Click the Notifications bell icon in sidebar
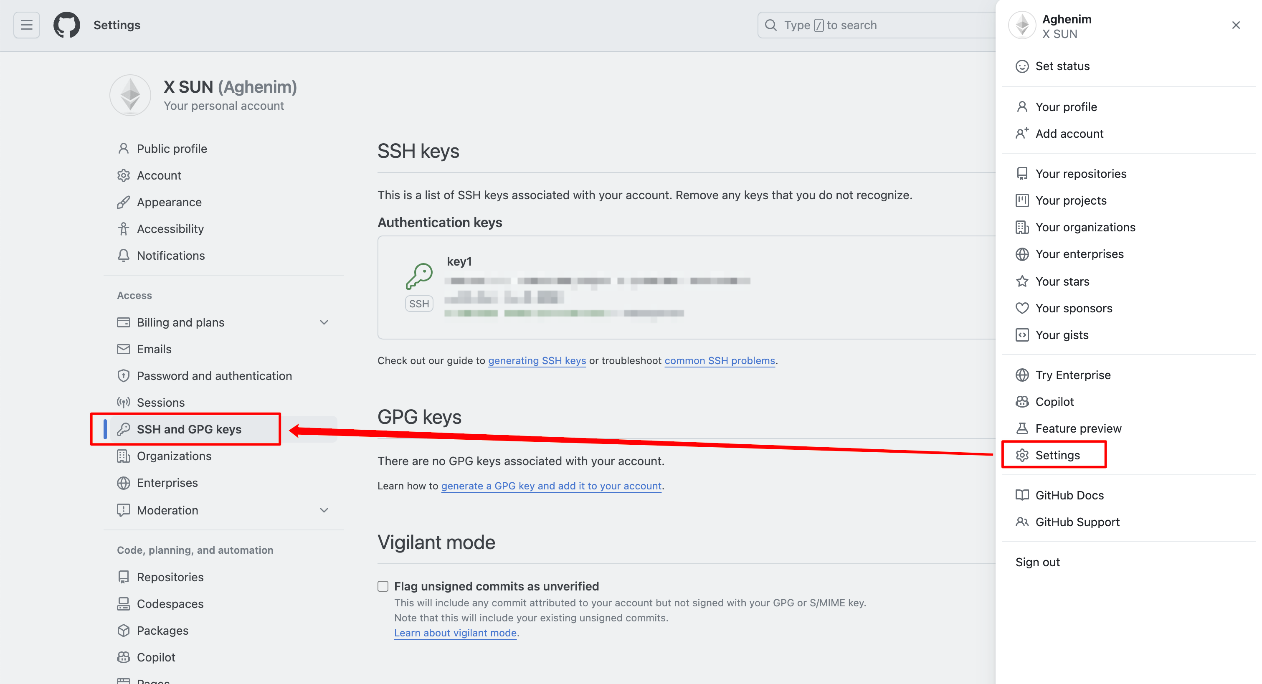The width and height of the screenshot is (1262, 684). tap(124, 255)
